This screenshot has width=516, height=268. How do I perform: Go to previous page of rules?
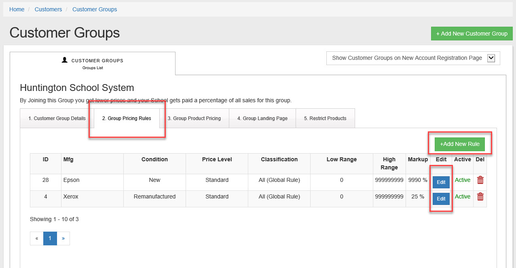coord(37,238)
